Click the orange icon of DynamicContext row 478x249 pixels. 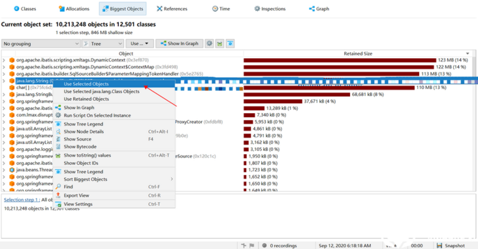click(x=12, y=60)
